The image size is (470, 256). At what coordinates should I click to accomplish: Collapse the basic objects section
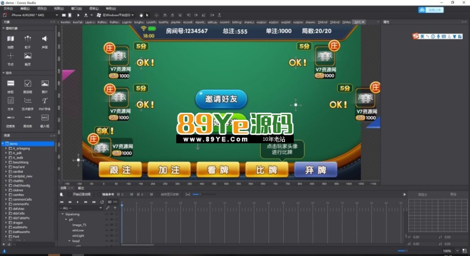pyautogui.click(x=4, y=28)
